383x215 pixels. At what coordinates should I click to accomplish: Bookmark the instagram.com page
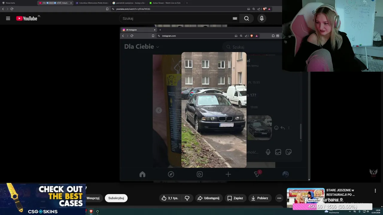153,36
